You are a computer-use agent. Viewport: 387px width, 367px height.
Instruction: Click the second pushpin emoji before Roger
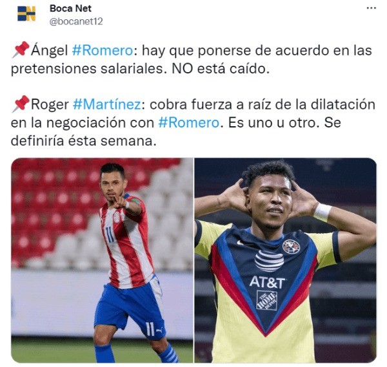click(21, 104)
